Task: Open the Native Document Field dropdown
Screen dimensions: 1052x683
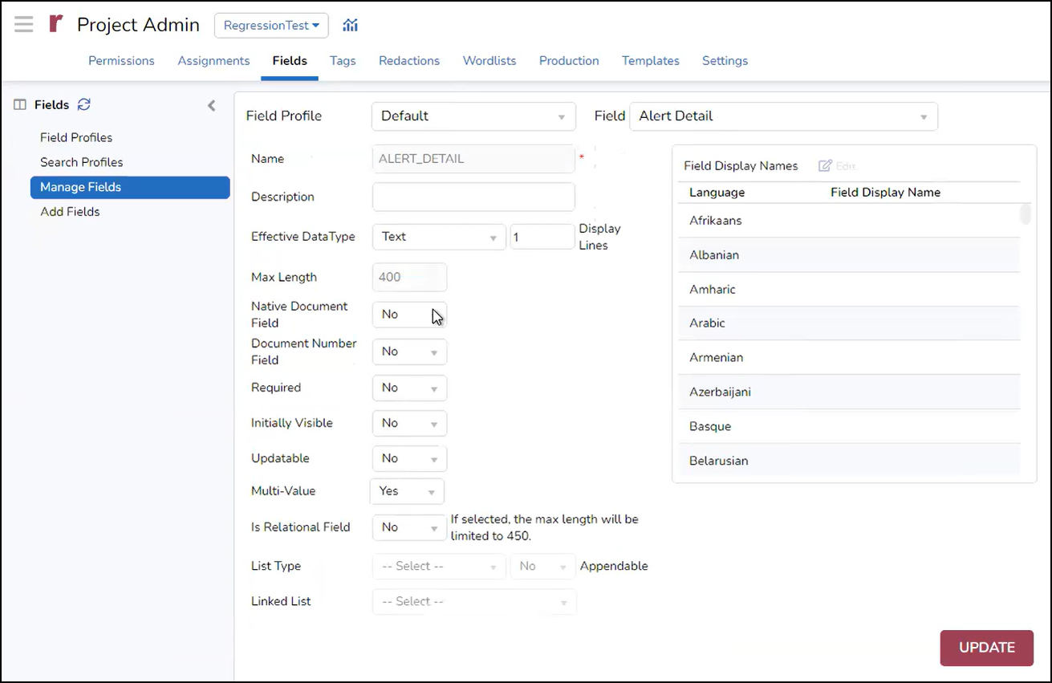Action: 409,315
